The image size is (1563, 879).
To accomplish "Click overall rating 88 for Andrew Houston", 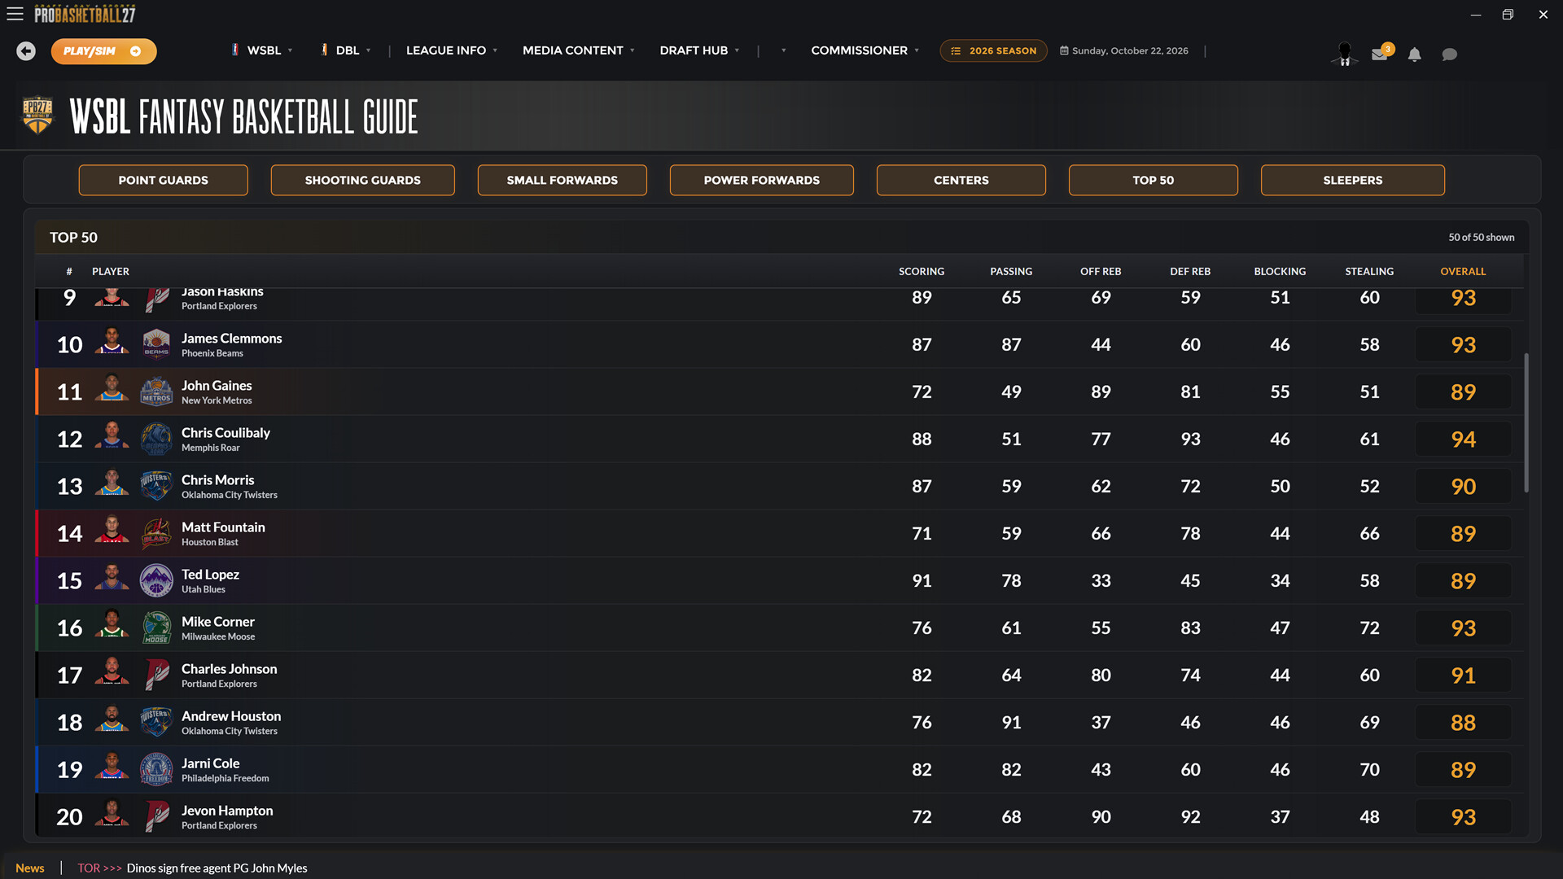I will pyautogui.click(x=1463, y=722).
